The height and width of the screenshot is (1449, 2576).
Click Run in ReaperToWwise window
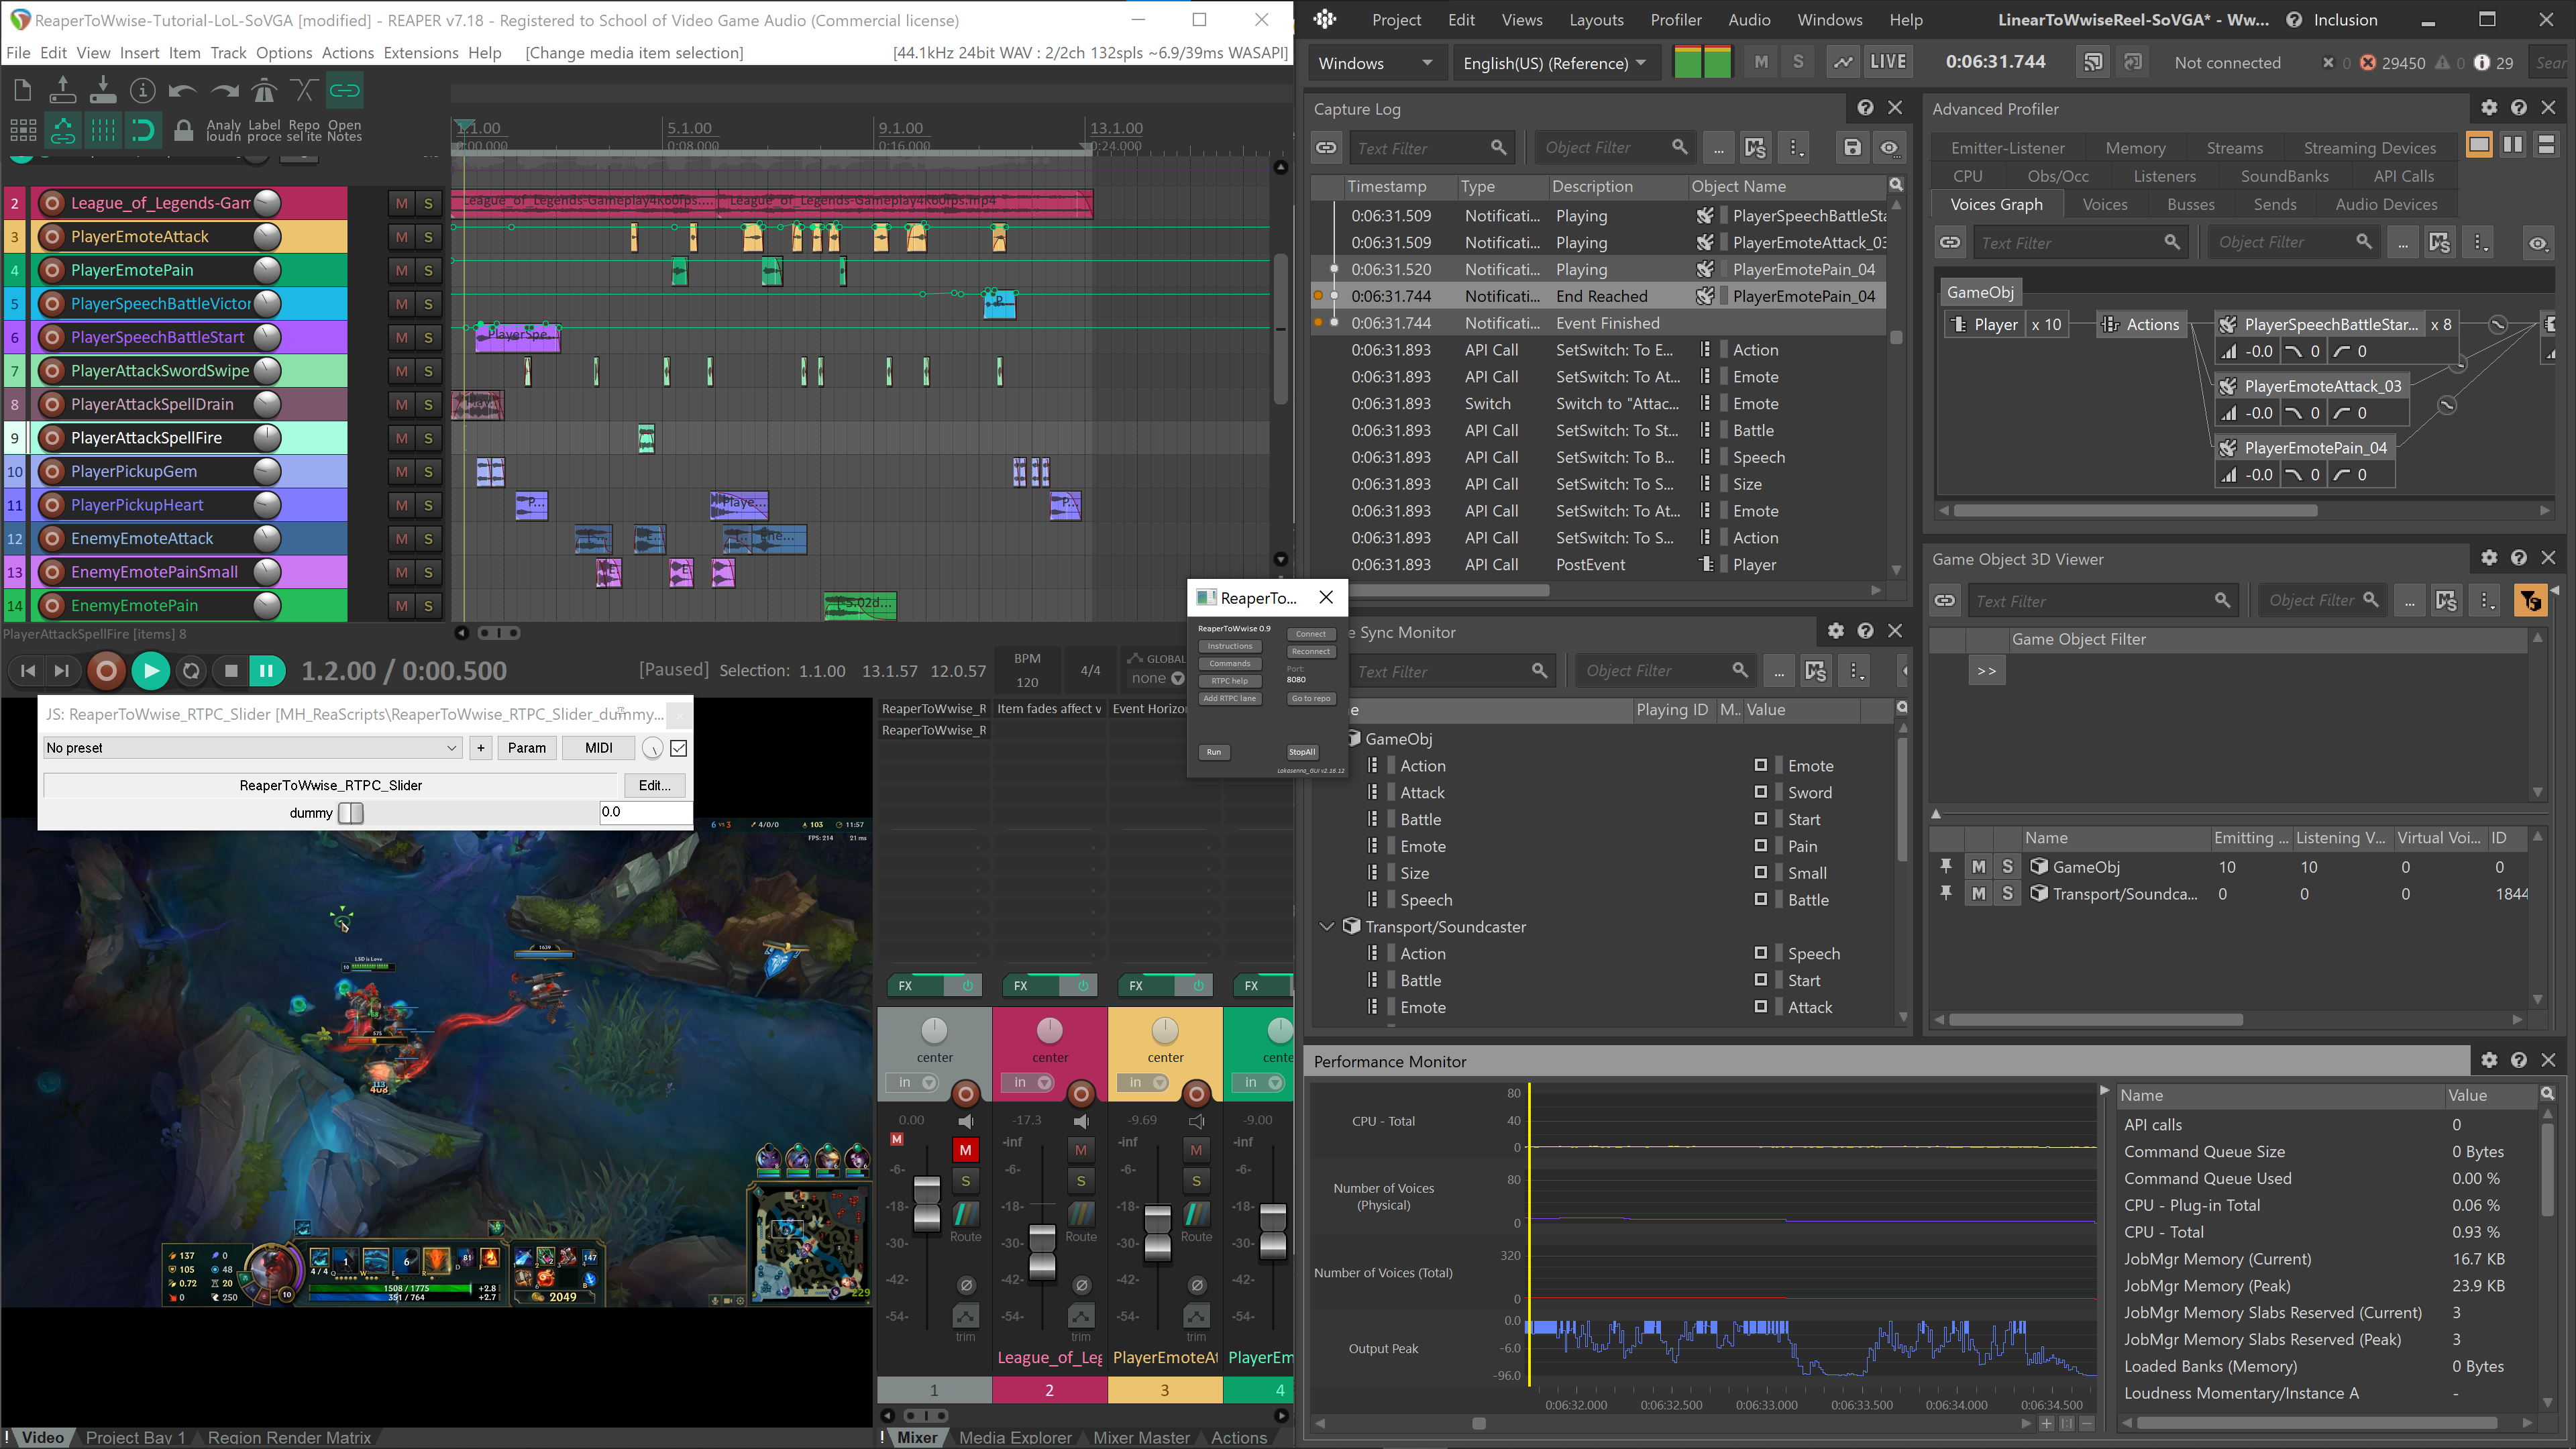point(1214,752)
